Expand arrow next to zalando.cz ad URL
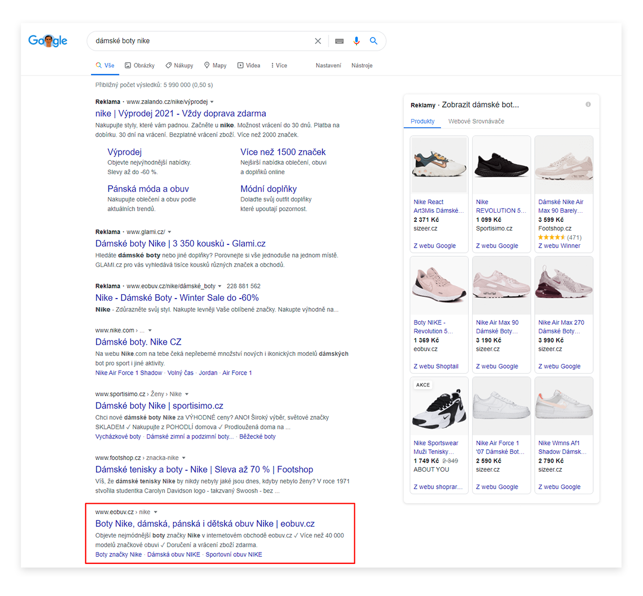Viewport: 643px width, 596px height. click(x=212, y=102)
